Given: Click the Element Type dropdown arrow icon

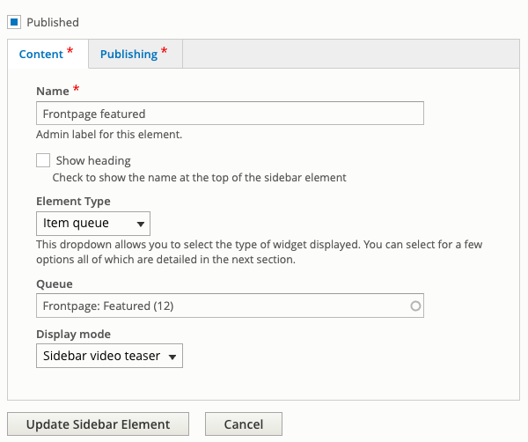Looking at the screenshot, I should (141, 224).
